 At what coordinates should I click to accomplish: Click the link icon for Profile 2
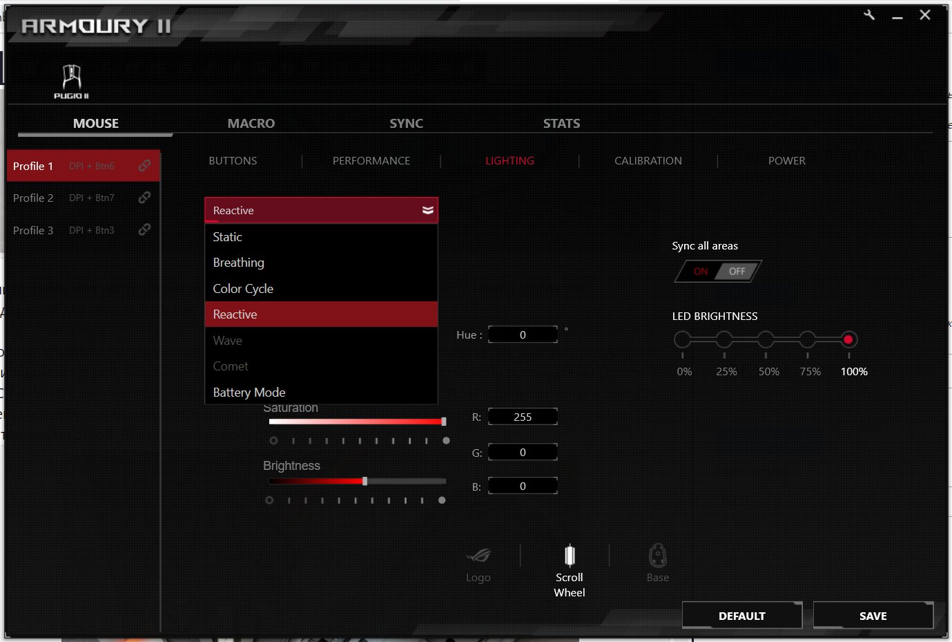144,198
